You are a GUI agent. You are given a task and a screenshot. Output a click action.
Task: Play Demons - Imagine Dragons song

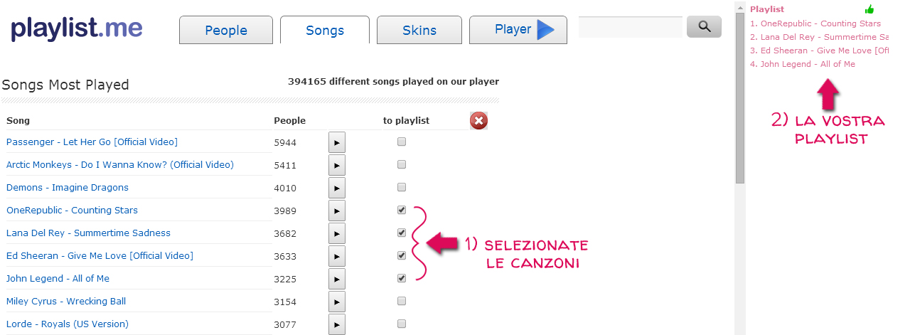[x=337, y=188]
